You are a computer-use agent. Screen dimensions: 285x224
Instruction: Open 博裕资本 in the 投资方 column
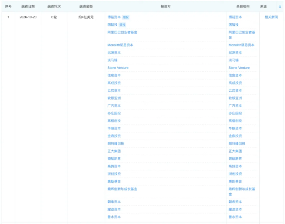114,17
